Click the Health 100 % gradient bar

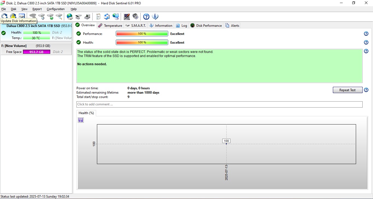142,43
